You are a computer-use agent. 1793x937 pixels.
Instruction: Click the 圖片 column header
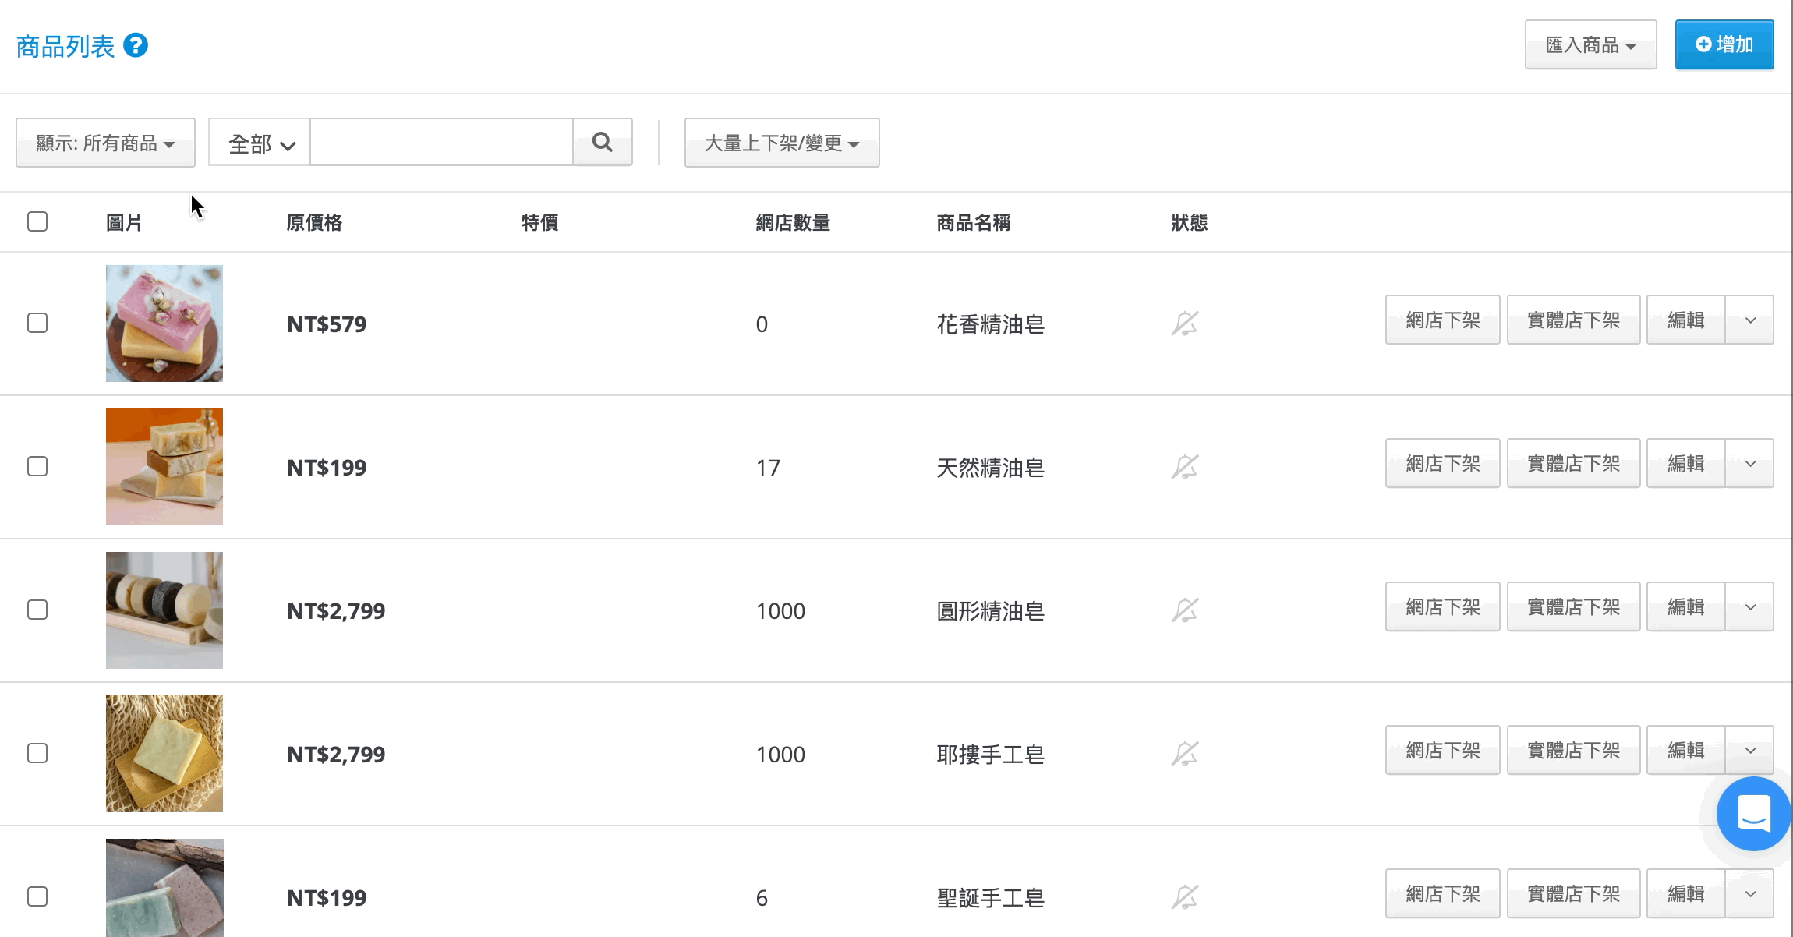tap(124, 222)
